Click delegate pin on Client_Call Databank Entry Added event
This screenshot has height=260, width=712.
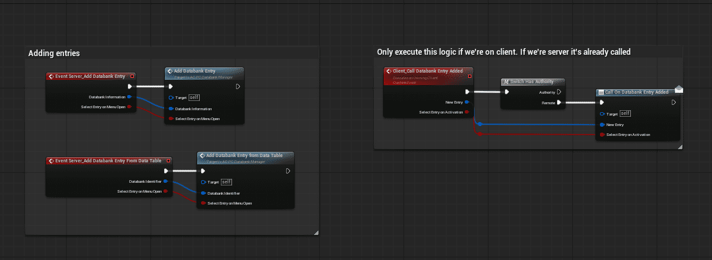click(x=469, y=77)
